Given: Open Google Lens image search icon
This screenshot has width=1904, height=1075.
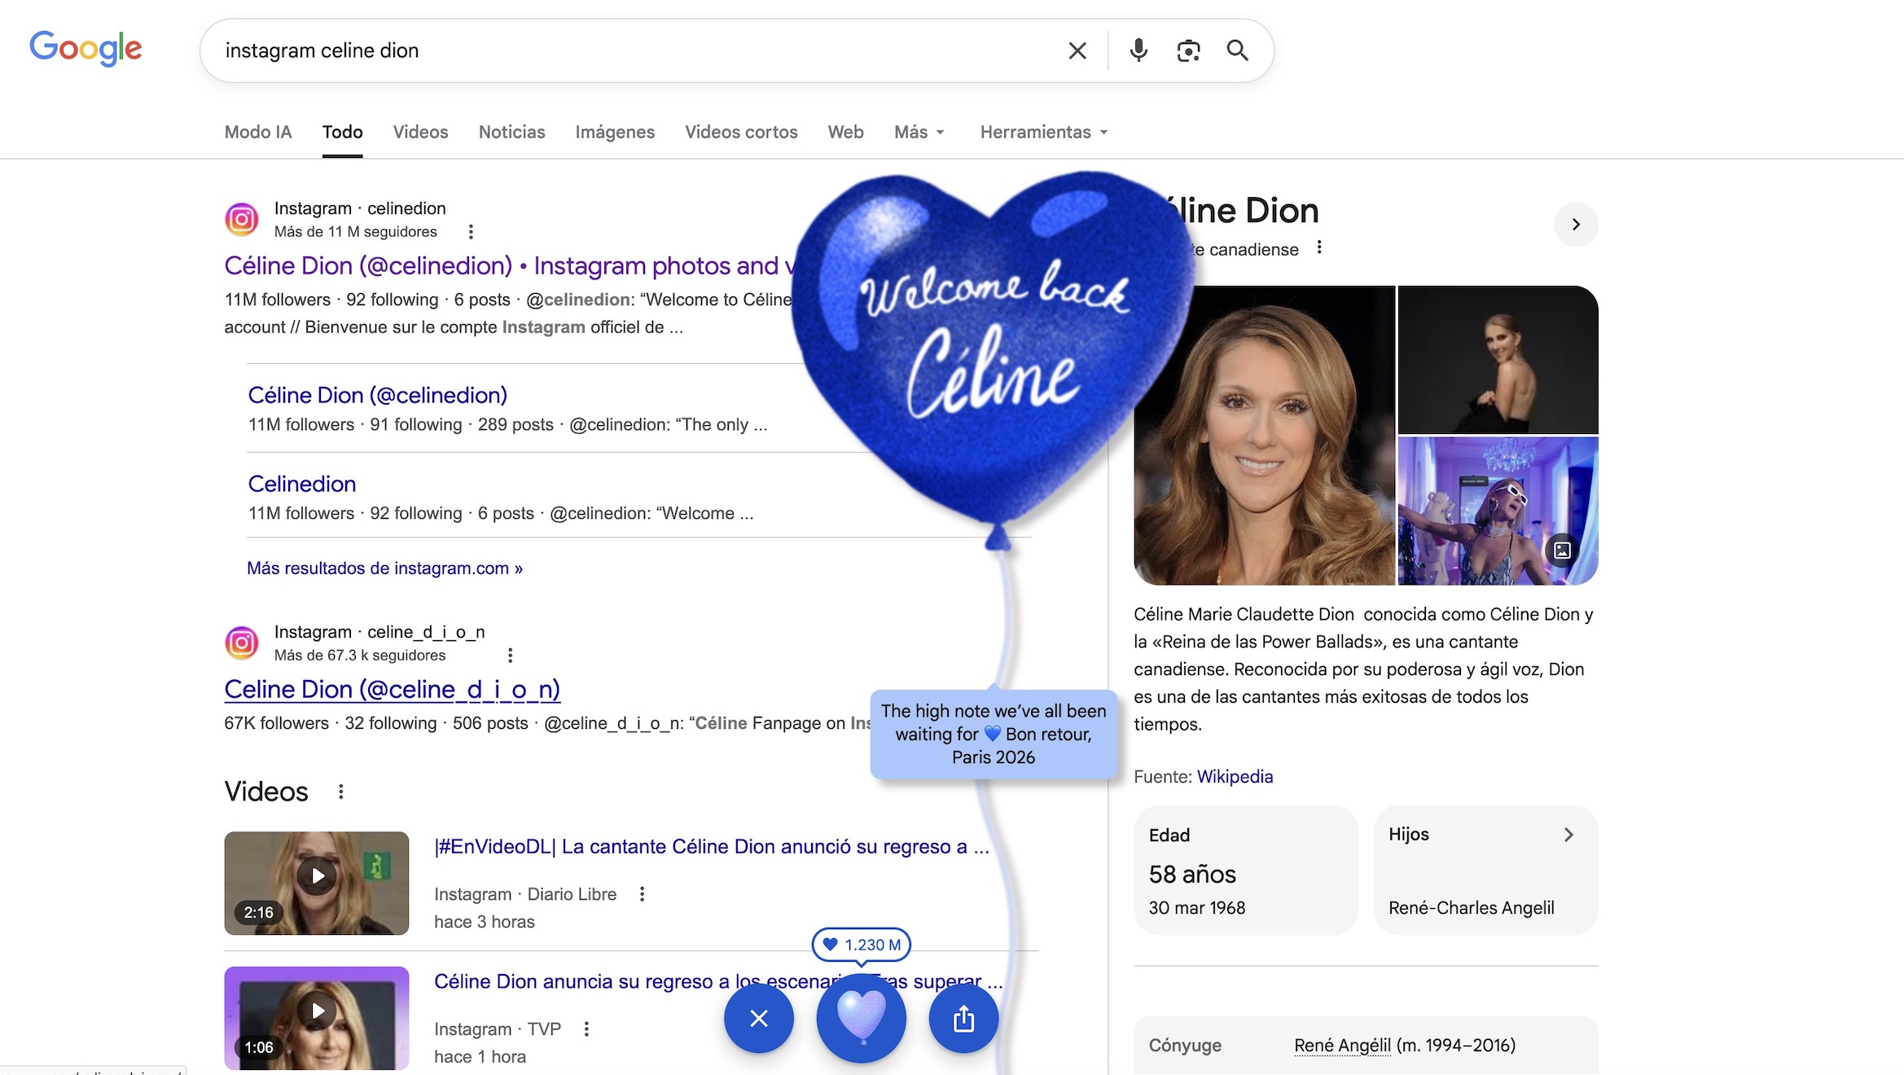Looking at the screenshot, I should click(1188, 50).
